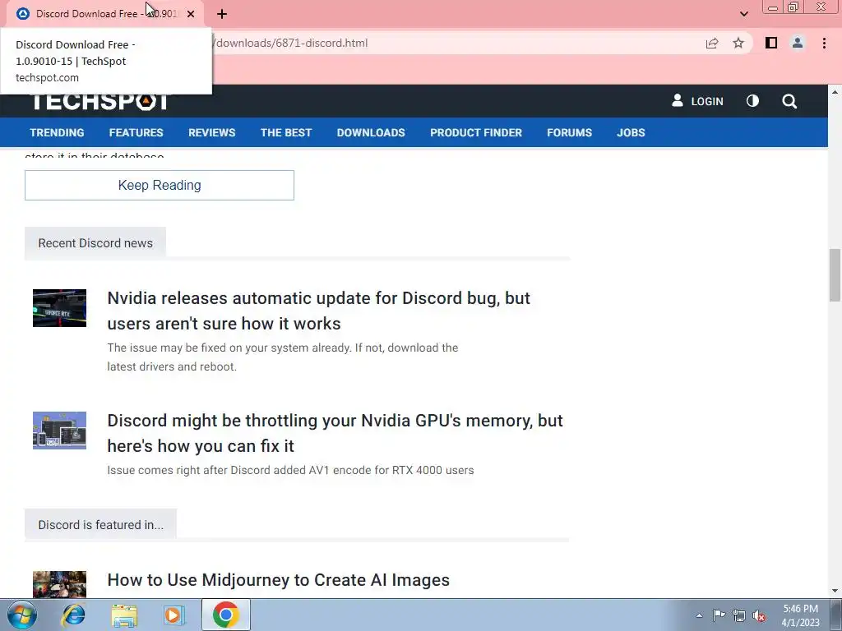Open THE BEST menu

[285, 132]
